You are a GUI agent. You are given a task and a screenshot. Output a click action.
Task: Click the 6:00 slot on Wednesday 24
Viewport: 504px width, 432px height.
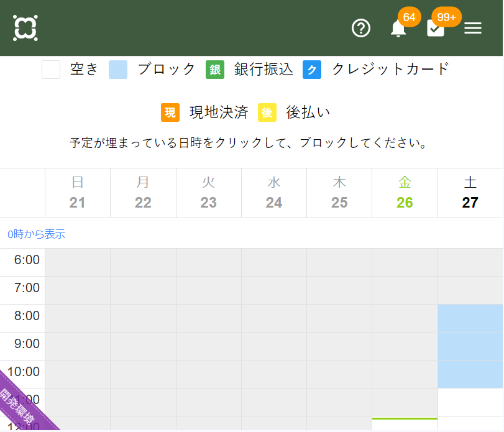(x=274, y=262)
